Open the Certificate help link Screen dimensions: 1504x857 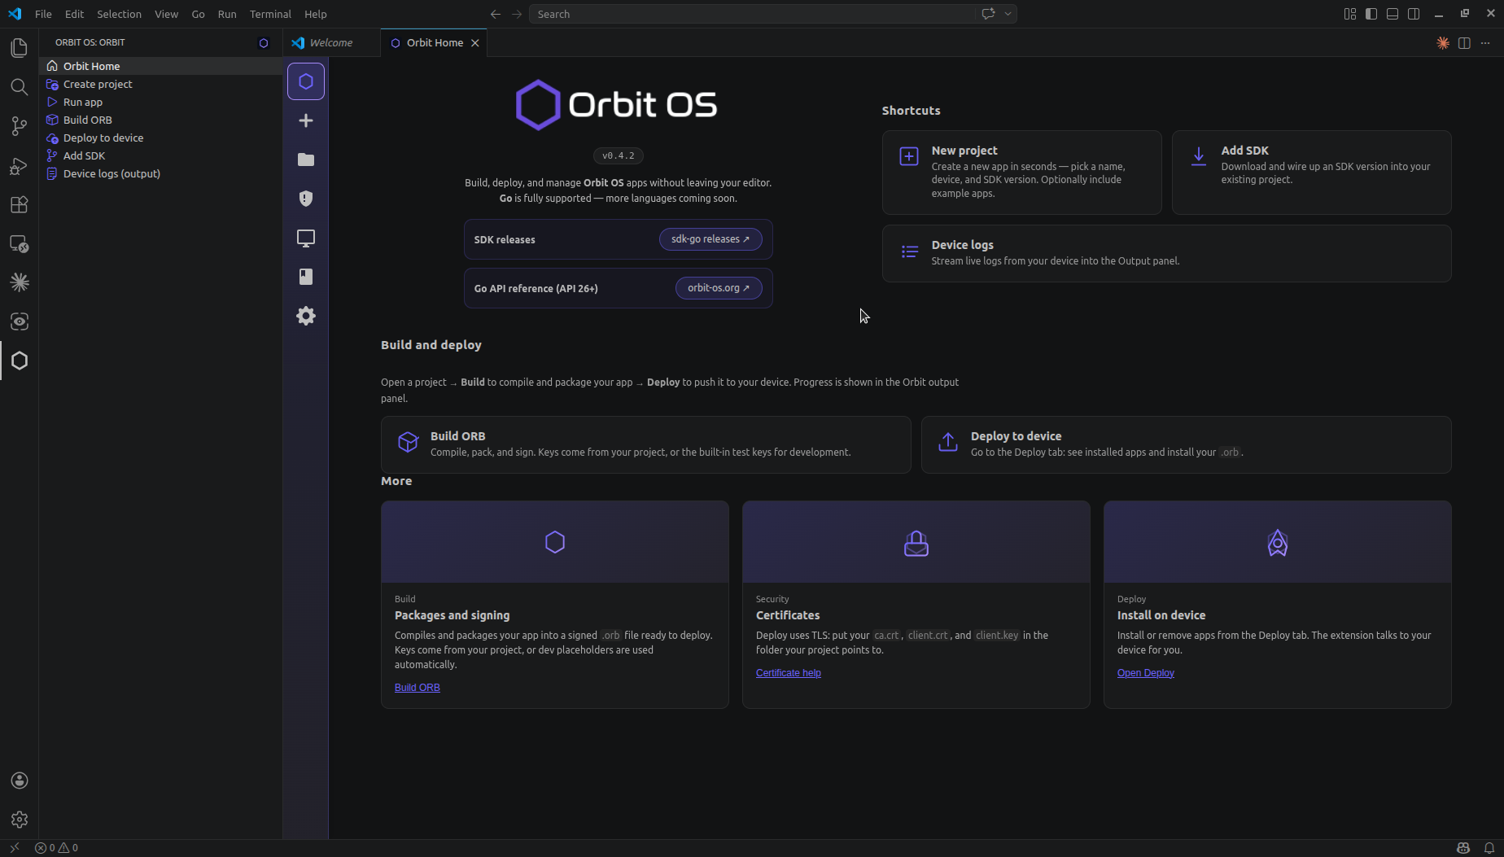789,673
